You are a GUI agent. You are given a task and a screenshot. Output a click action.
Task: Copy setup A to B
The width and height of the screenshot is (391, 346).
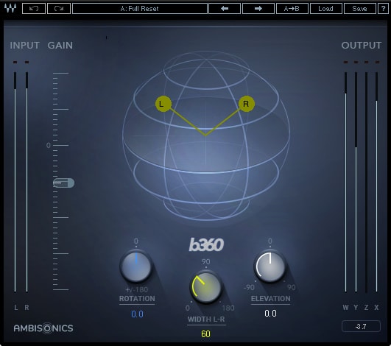[x=292, y=9]
